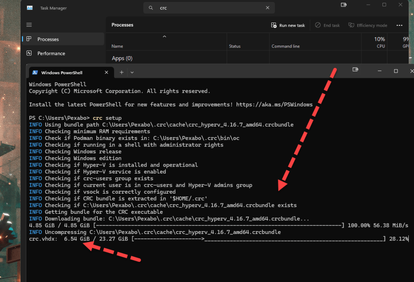Click the https://aka.ms/PSWindows link

pos(275,104)
